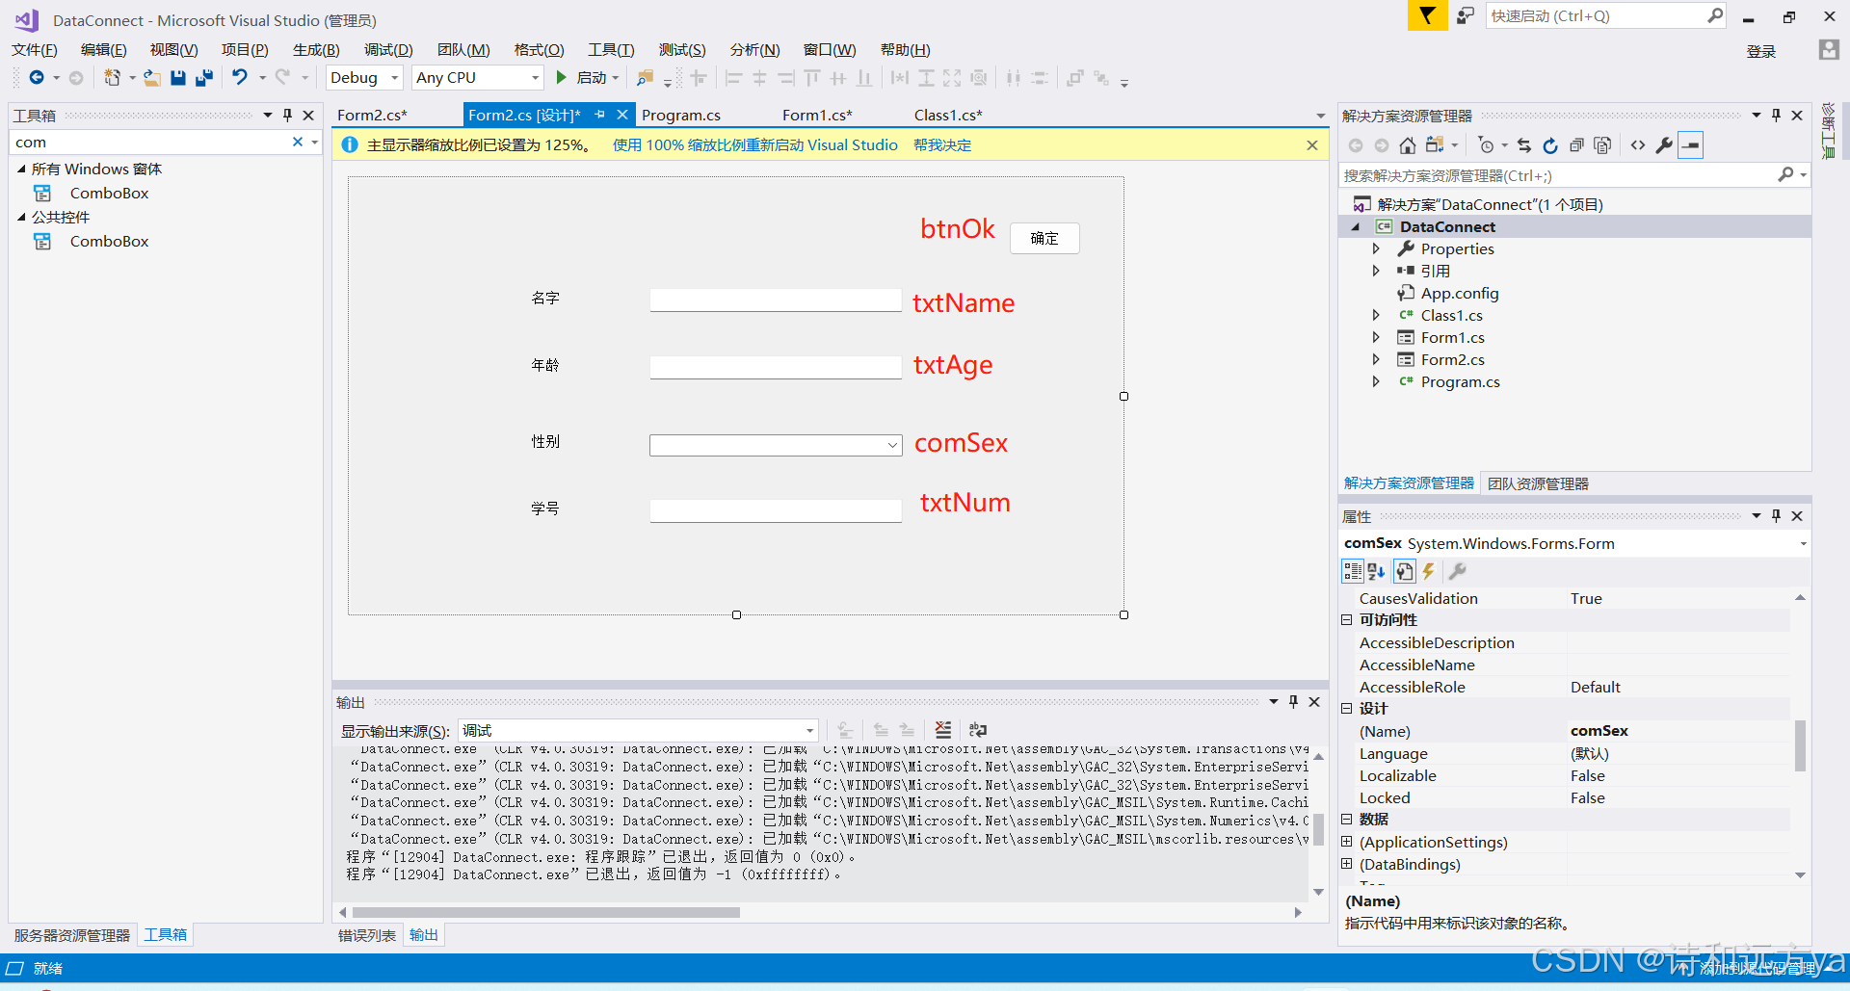Undo the last action
Screen dimensions: 1850x991
pyautogui.click(x=240, y=78)
